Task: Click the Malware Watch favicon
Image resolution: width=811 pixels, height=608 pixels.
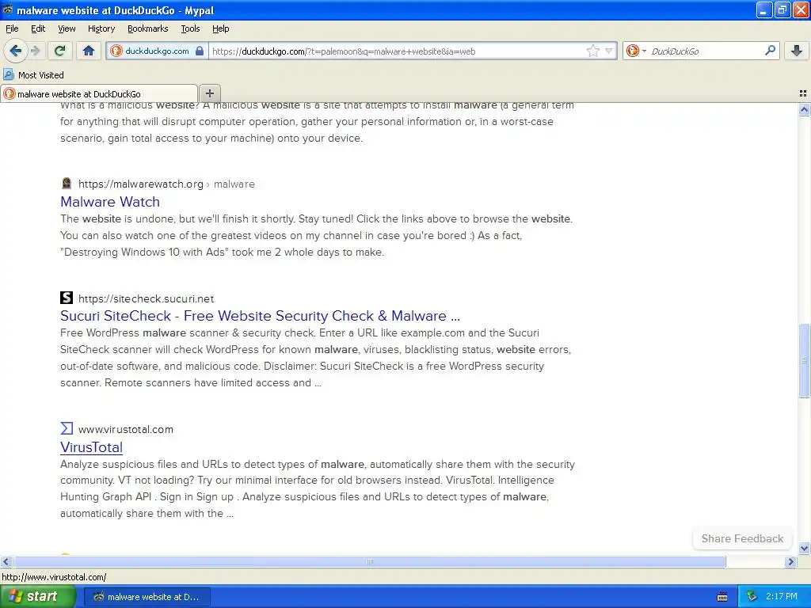Action: pos(67,184)
